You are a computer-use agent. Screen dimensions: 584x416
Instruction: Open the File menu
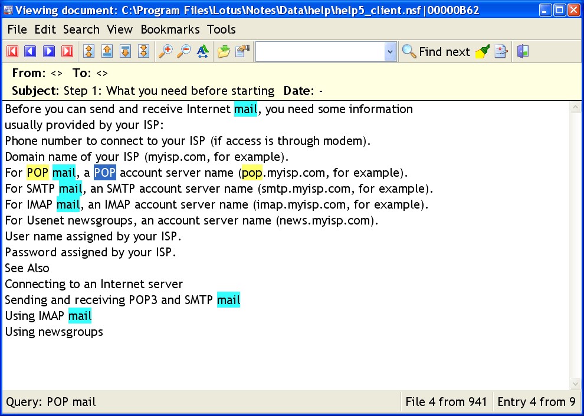pos(17,29)
